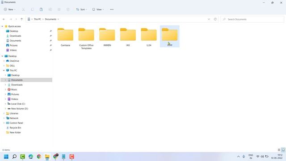286x161 pixels.
Task: Open Pictures under Quick access
Action: click(x=14, y=45)
